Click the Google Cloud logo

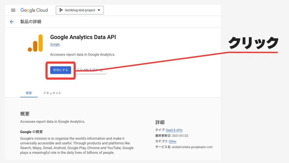(34, 10)
